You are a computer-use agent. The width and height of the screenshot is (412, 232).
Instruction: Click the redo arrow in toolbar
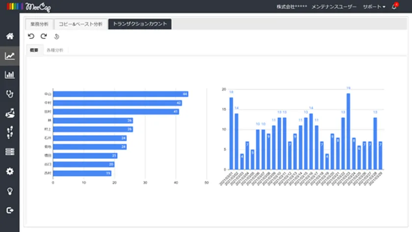(x=44, y=36)
